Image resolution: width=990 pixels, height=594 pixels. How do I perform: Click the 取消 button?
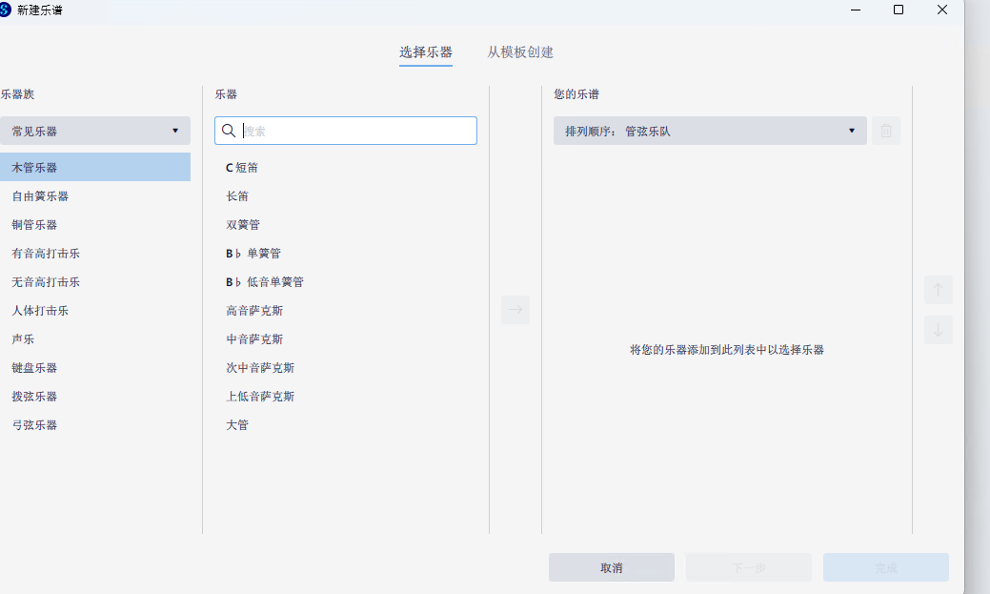click(x=611, y=567)
